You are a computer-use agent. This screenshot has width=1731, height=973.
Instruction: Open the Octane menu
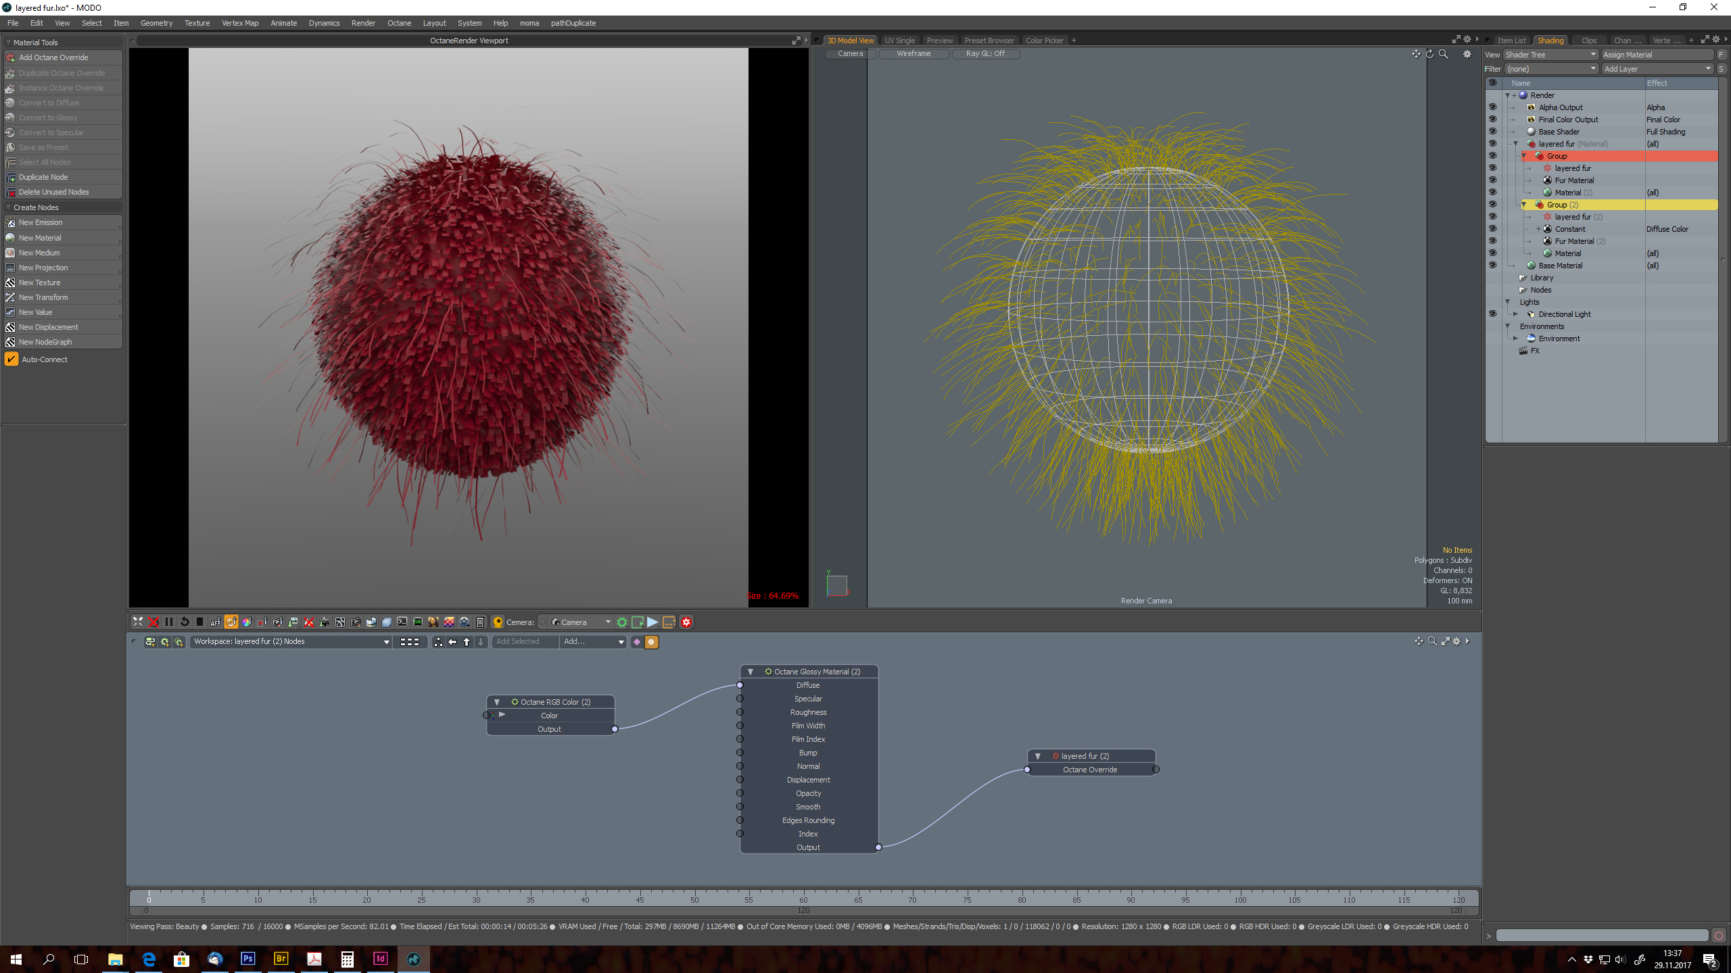[399, 23]
